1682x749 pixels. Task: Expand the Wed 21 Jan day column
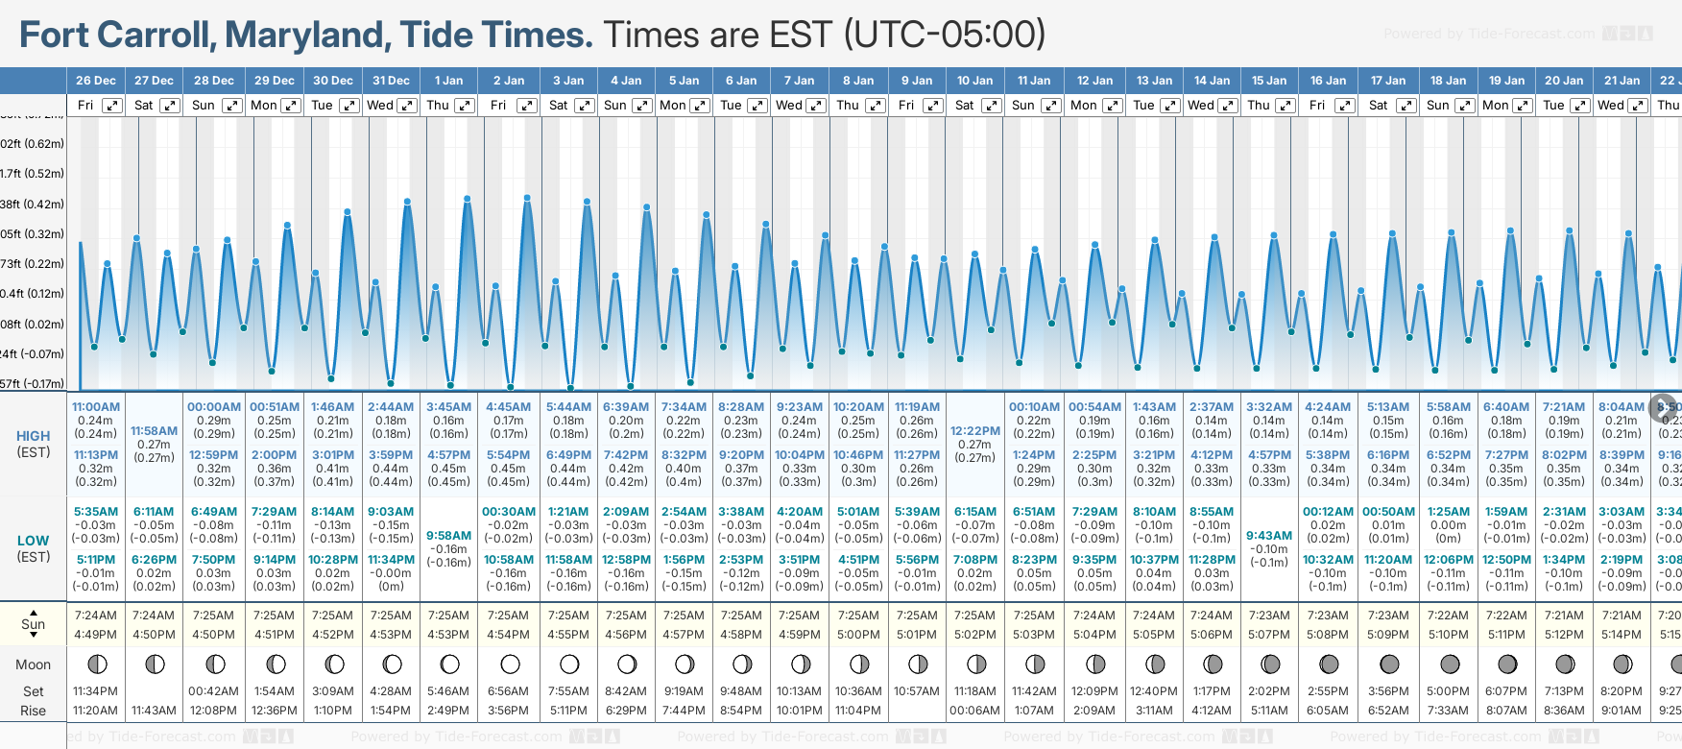coord(1638,106)
